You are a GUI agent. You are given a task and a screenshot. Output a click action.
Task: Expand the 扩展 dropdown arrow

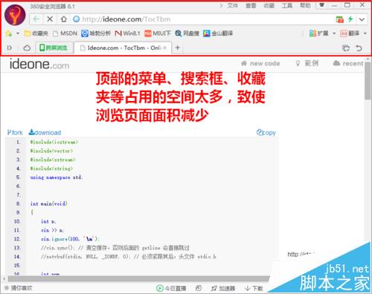(x=334, y=33)
